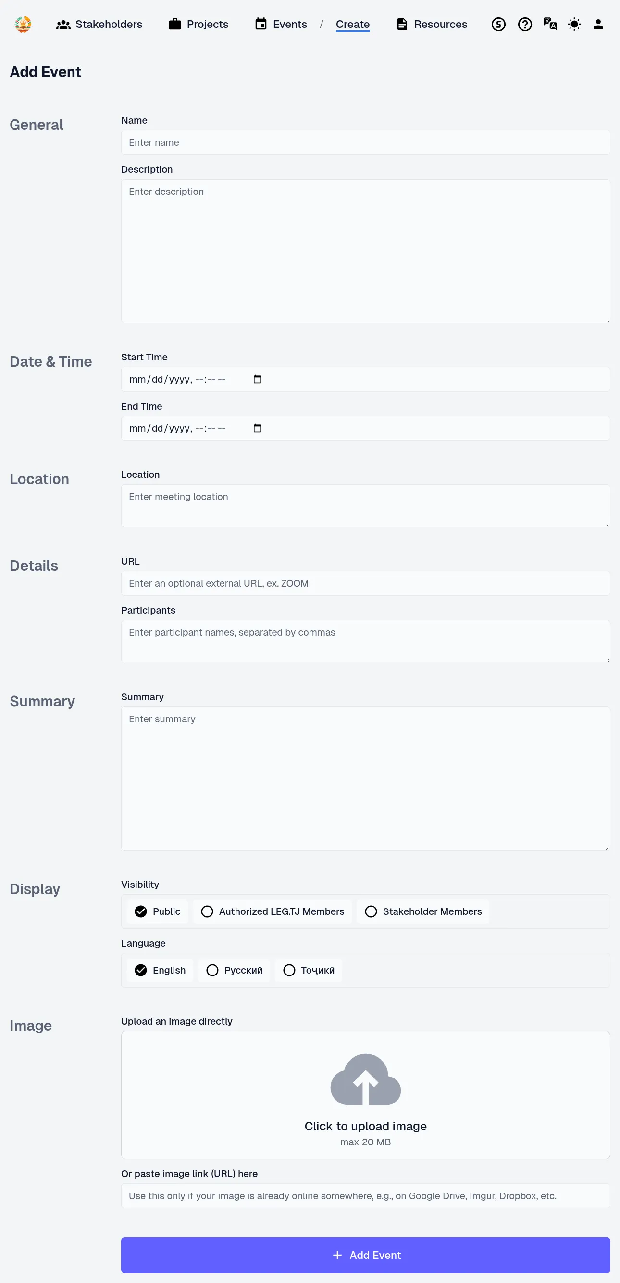Click the external URL input field
This screenshot has width=620, height=1283.
point(365,583)
